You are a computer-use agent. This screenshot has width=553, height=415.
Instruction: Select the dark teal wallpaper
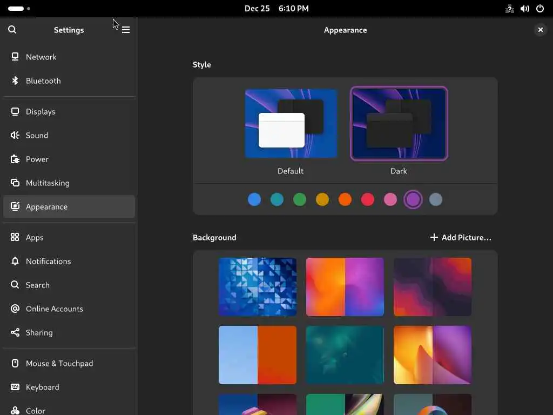tap(345, 355)
